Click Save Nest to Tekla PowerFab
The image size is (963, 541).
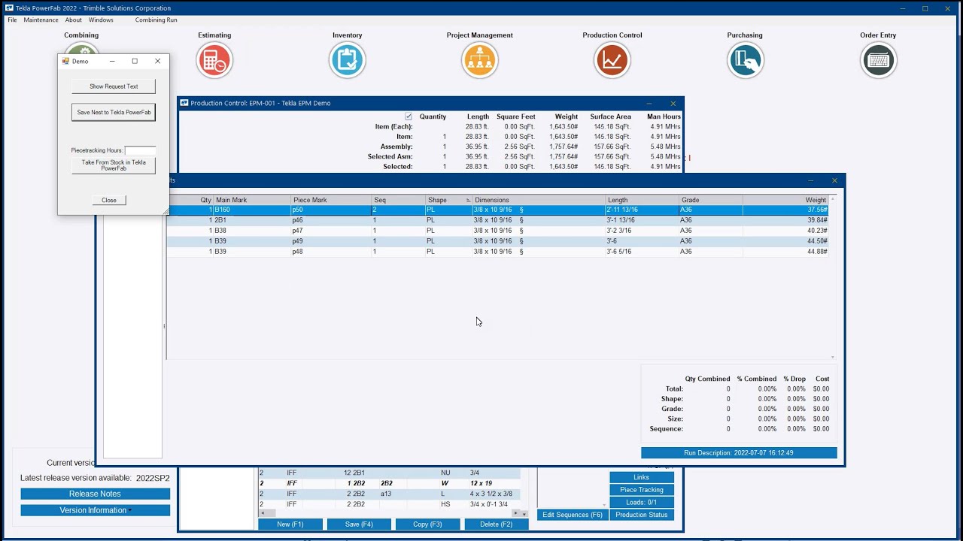114,112
